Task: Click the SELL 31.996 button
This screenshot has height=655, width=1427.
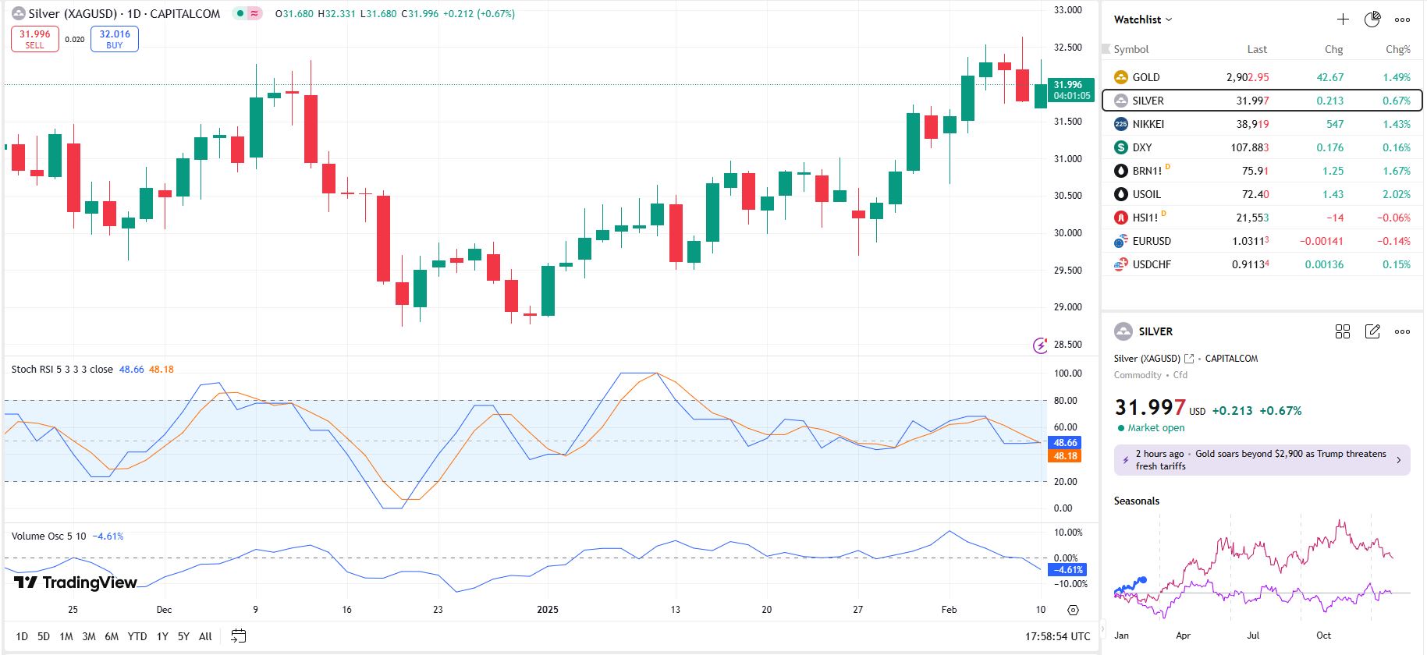Action: click(35, 39)
